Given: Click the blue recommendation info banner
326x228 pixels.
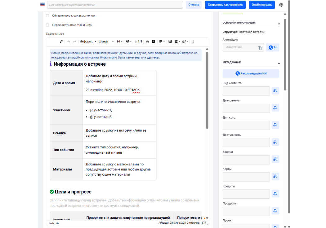Looking at the screenshot, I should (x=125, y=55).
